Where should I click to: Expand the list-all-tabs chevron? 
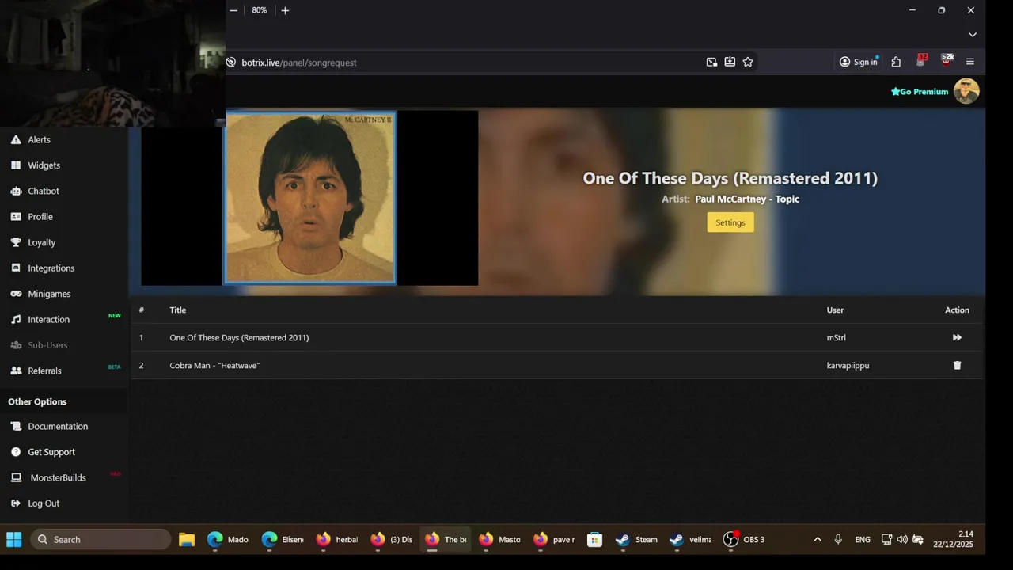pos(973,35)
